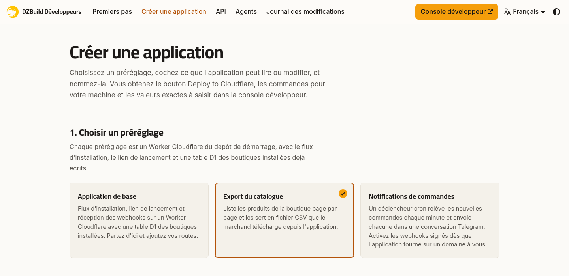Screen dimensions: 569x276
Task: Select the Export du catalogue preset
Action: click(284, 220)
